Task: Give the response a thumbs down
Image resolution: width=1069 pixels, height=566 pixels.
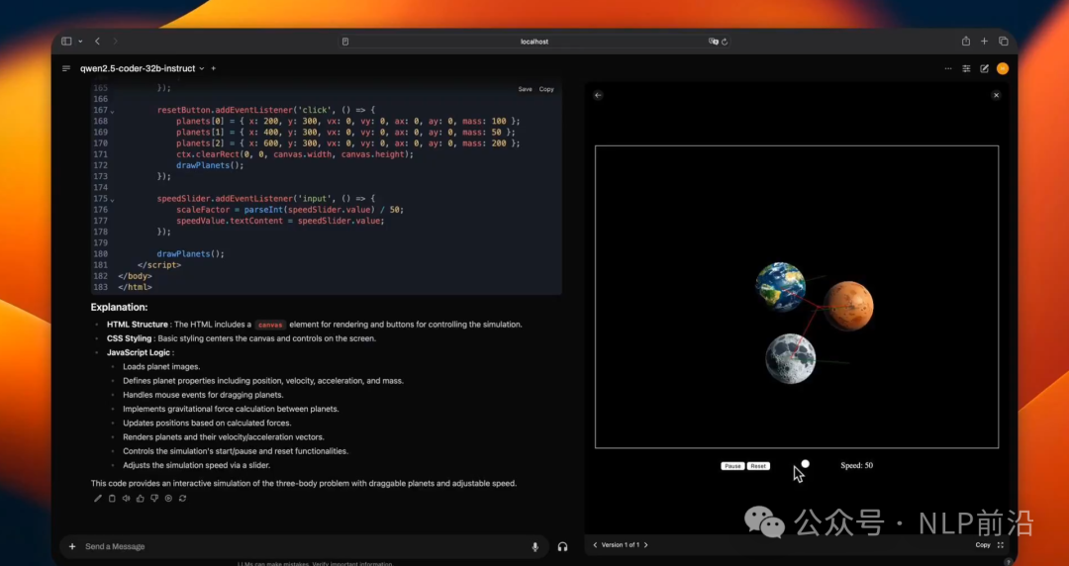Action: [x=154, y=499]
